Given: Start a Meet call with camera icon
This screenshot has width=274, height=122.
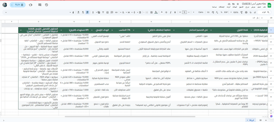Looking at the screenshot, I should point(31,5).
